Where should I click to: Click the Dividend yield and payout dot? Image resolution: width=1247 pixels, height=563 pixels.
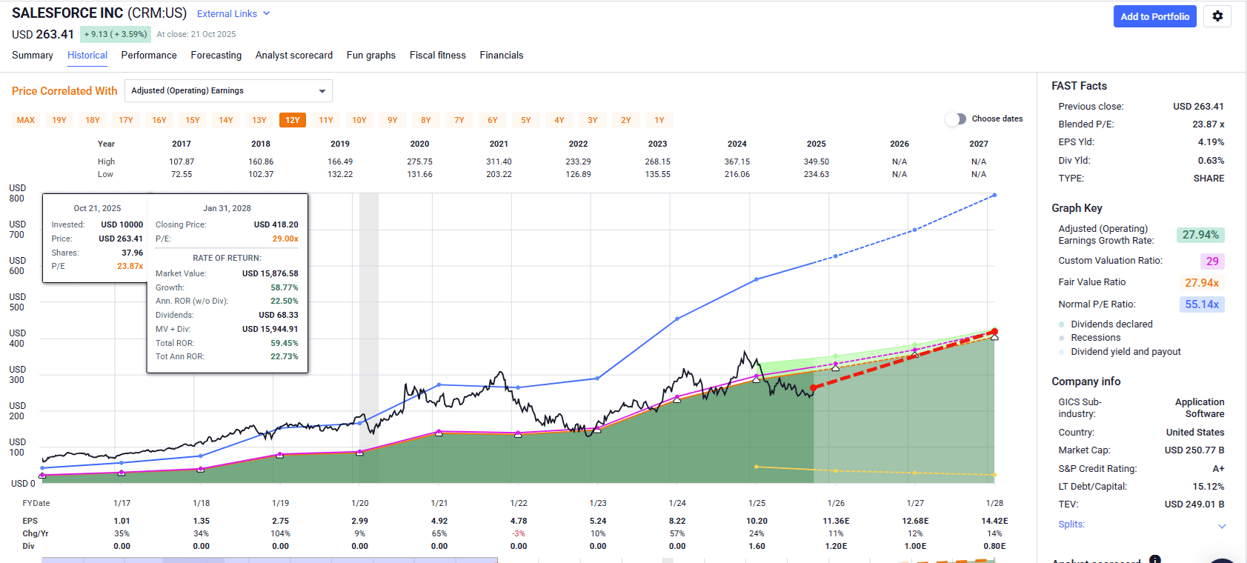coord(1062,352)
